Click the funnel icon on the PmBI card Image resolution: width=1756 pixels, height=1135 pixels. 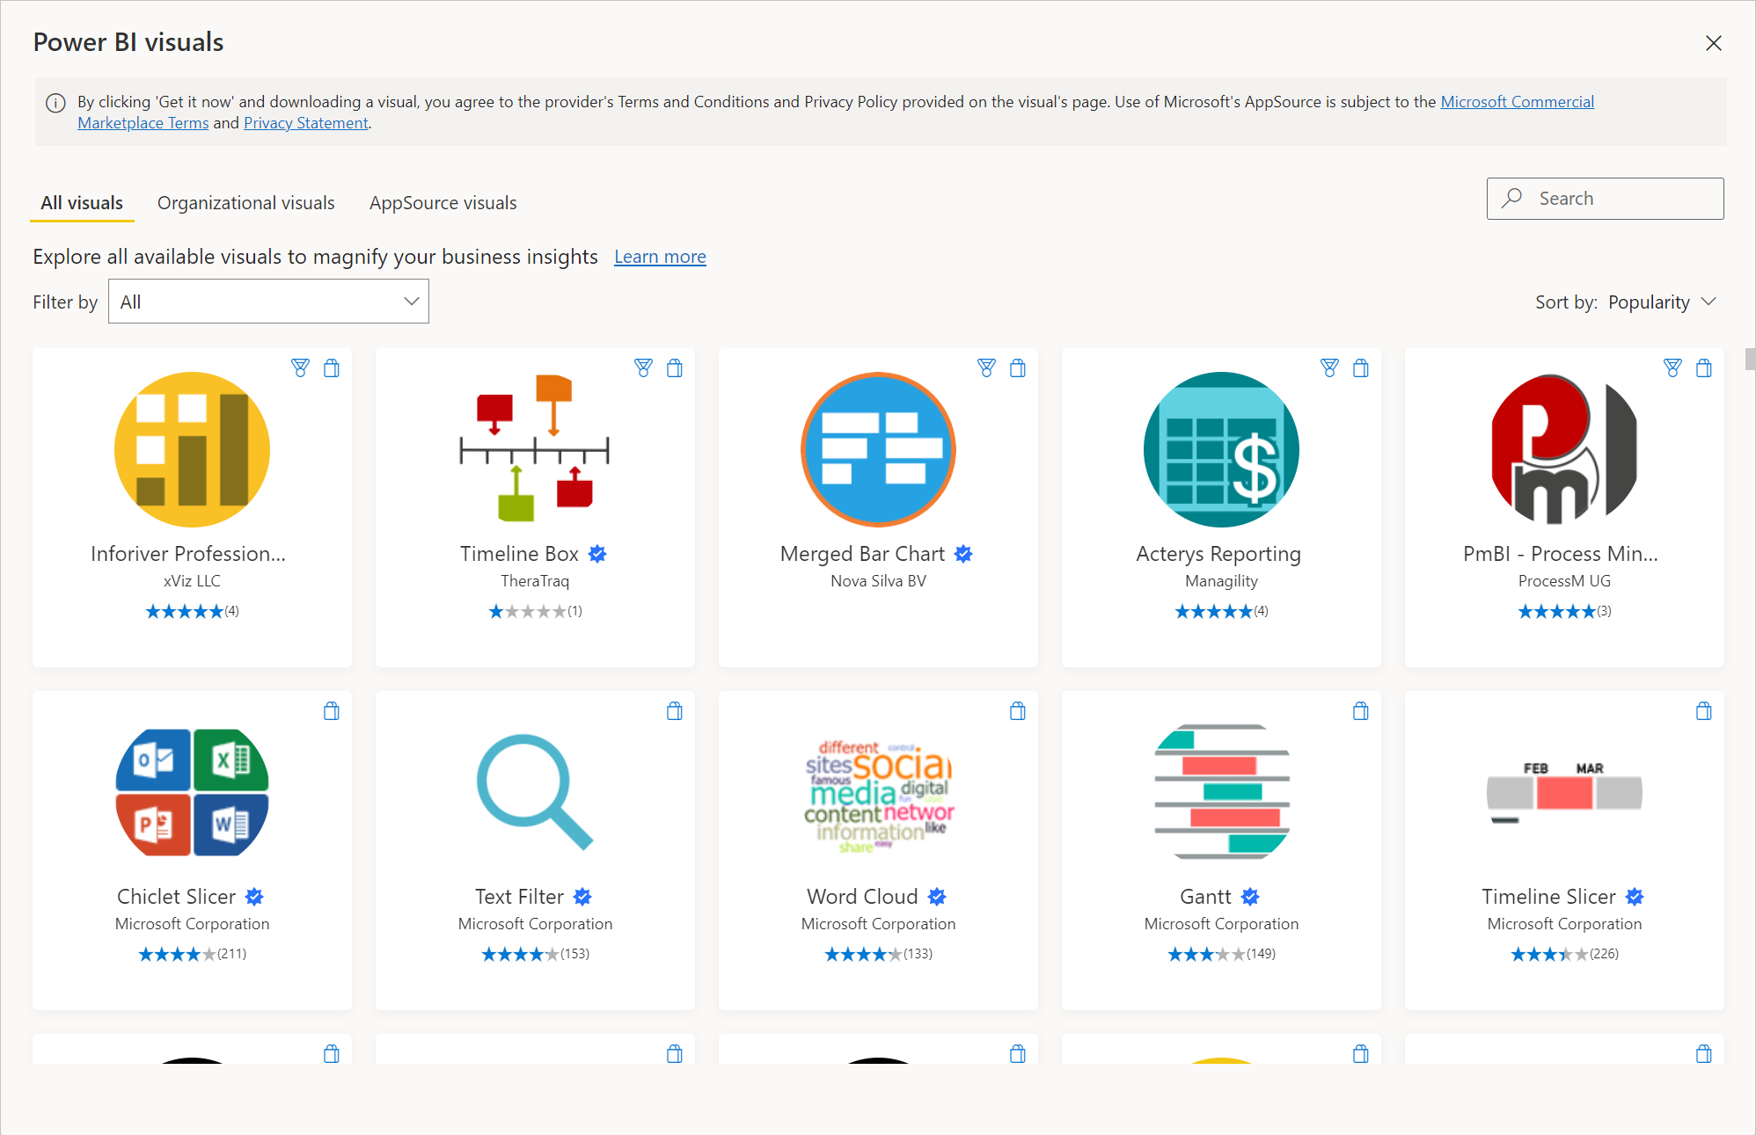tap(1672, 368)
